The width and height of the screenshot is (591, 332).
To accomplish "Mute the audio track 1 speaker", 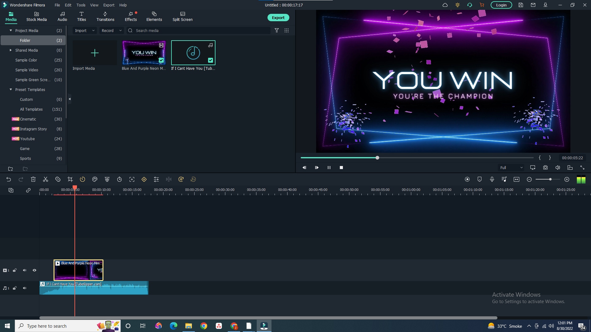I will coord(25,288).
